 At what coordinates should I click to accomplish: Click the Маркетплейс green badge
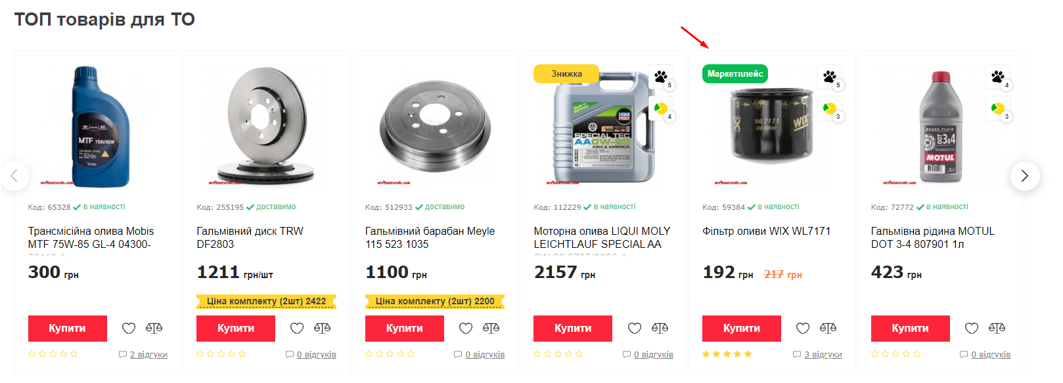pyautogui.click(x=735, y=74)
